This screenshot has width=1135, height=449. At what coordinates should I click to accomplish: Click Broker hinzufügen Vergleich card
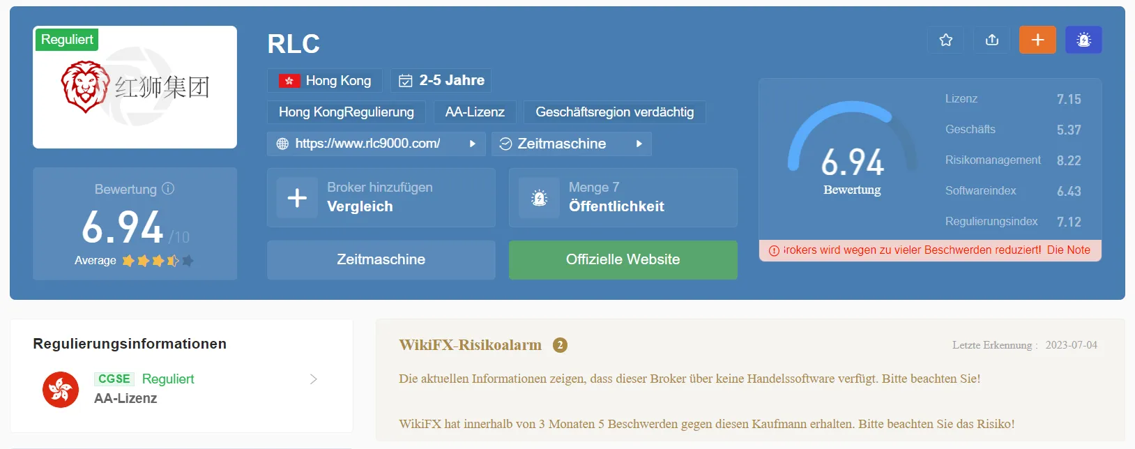[x=381, y=197]
